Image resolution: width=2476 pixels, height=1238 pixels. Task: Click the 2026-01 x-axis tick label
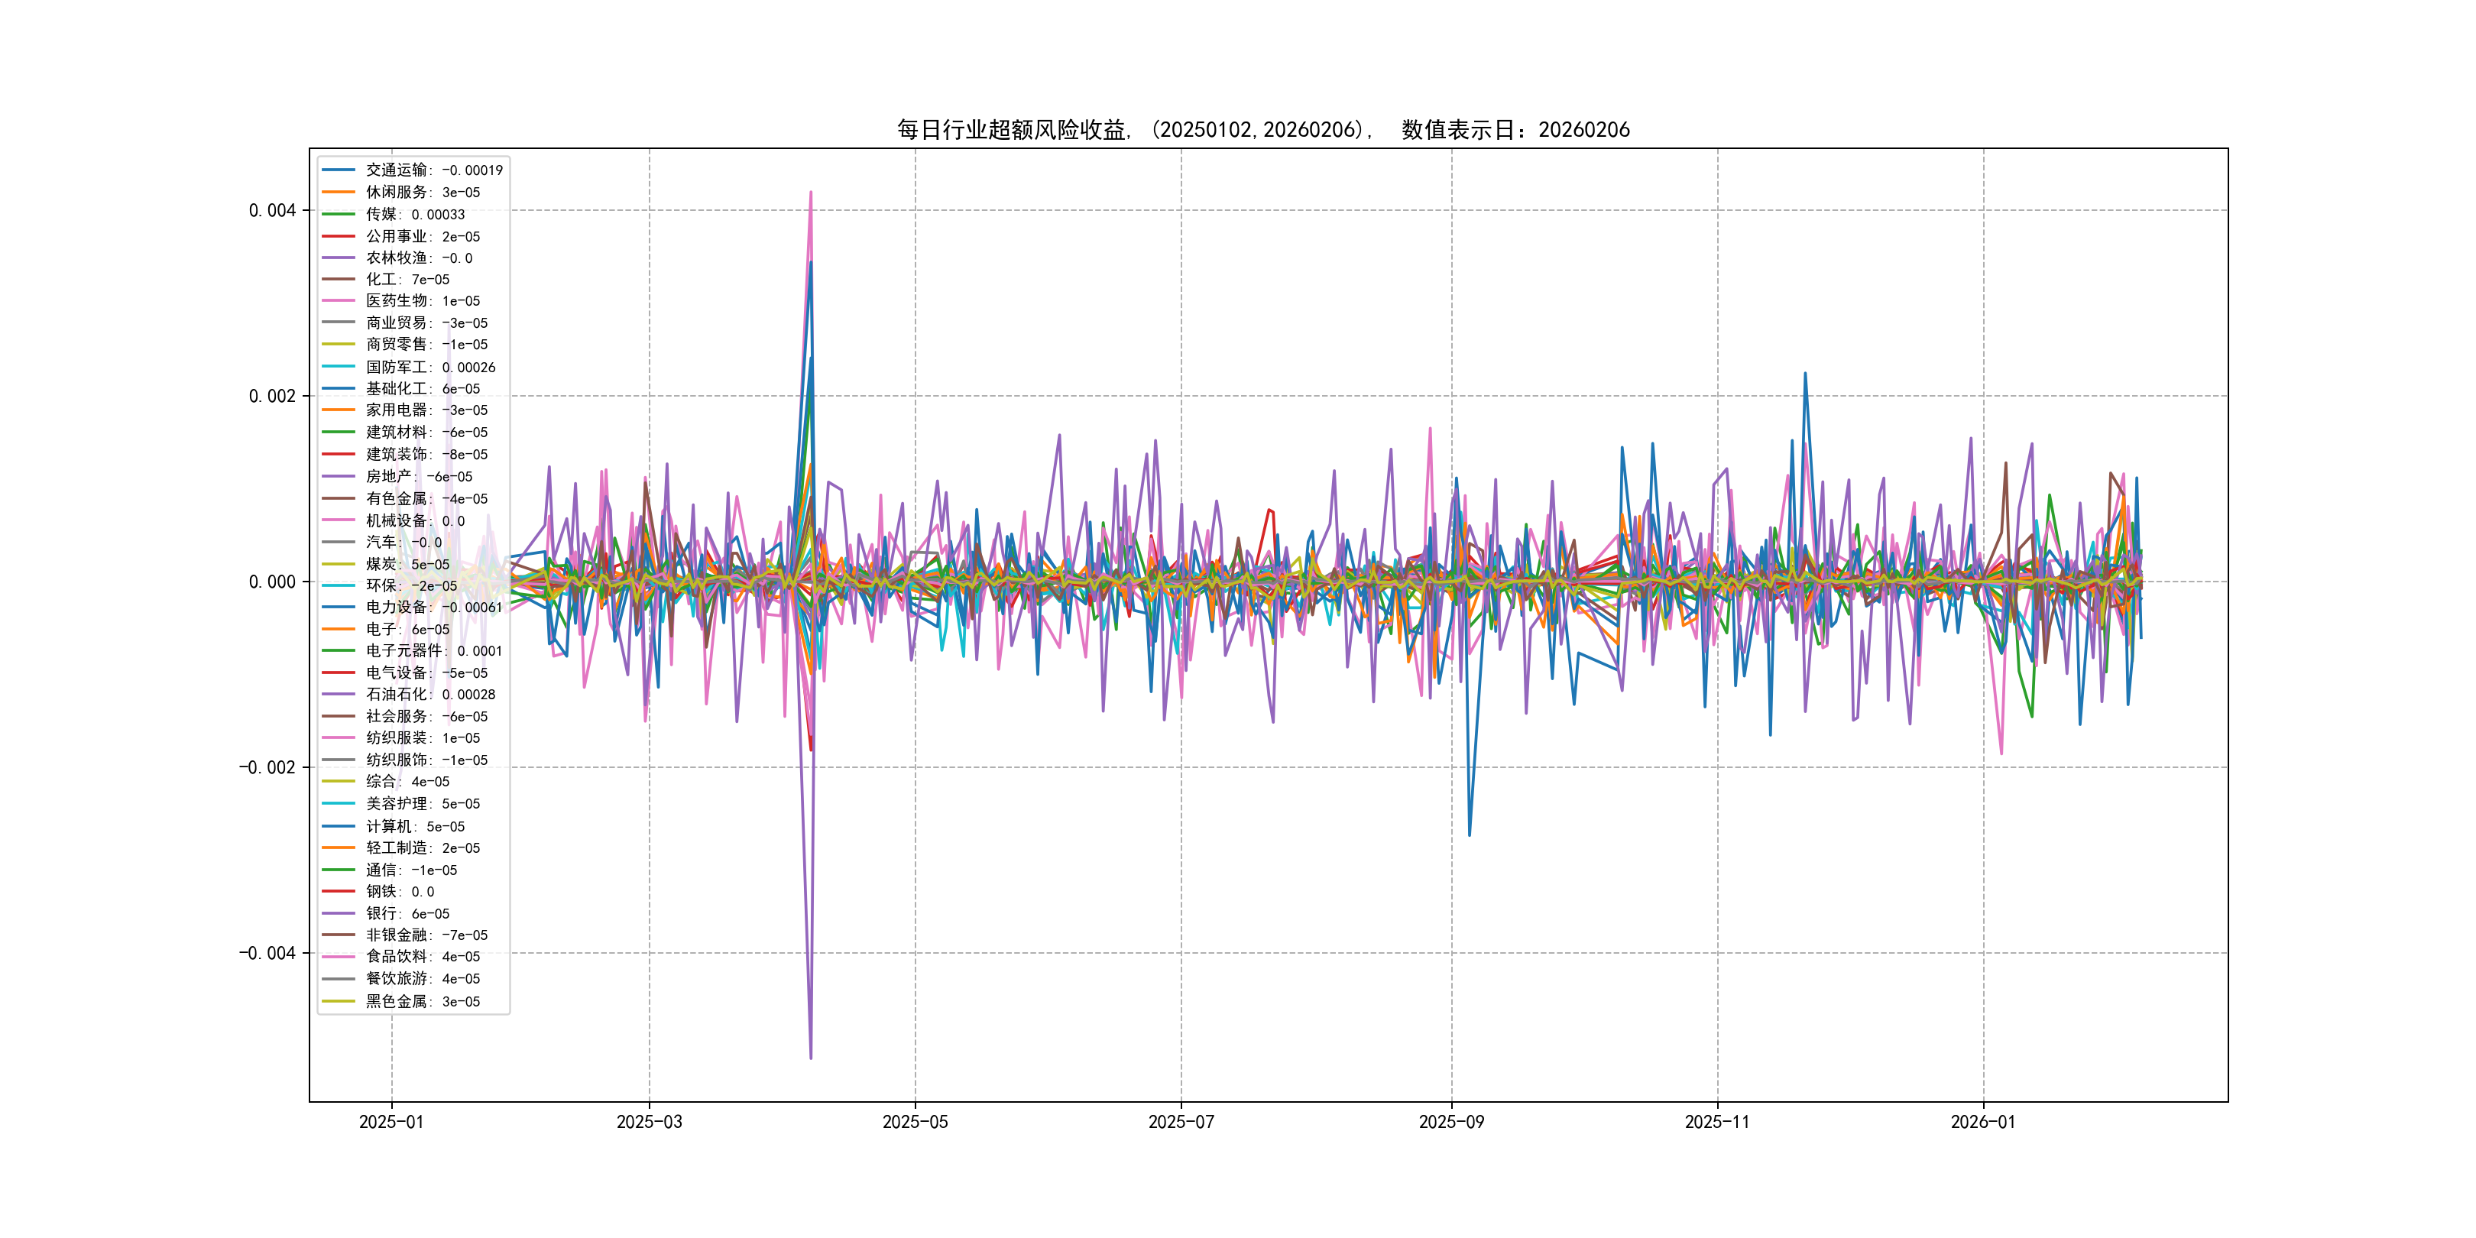tap(1982, 1122)
